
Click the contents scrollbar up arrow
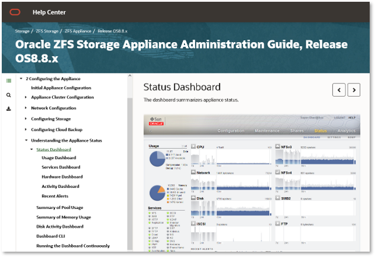pos(130,76)
